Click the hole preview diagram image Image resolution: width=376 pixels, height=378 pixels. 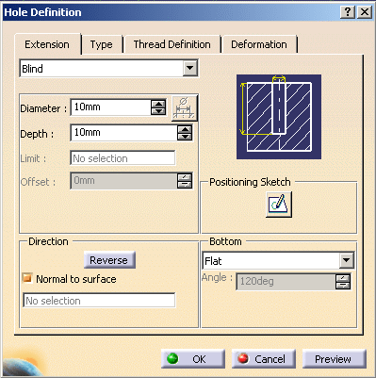(279, 117)
